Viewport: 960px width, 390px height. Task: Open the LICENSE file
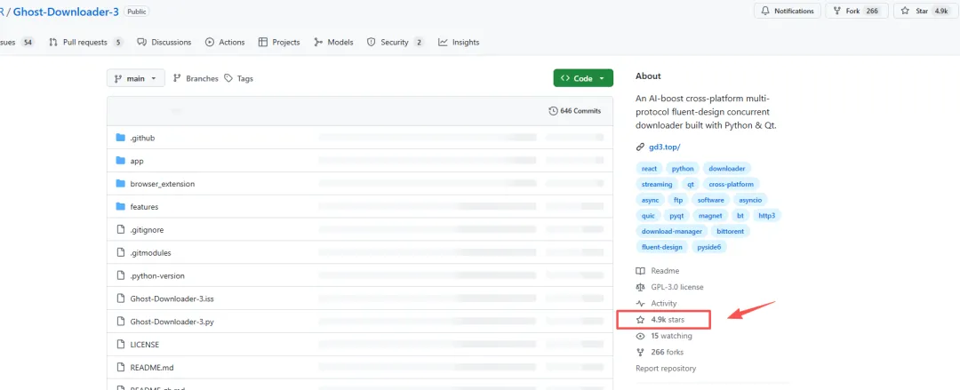coord(145,345)
